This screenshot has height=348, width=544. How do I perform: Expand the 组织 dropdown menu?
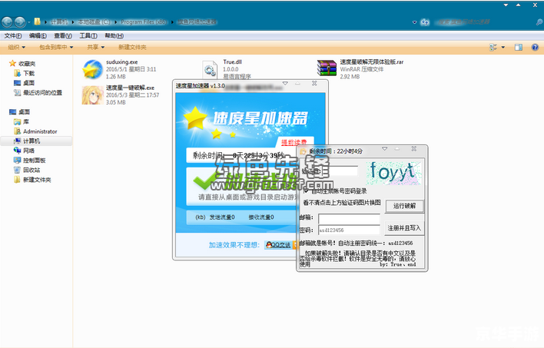tap(16, 47)
